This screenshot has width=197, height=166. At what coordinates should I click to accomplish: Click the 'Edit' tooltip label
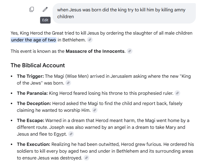(x=45, y=20)
